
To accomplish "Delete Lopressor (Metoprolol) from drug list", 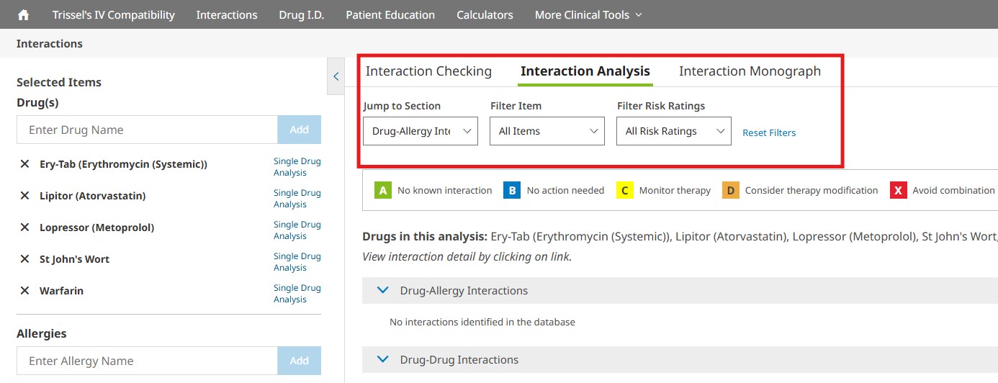I will (24, 227).
